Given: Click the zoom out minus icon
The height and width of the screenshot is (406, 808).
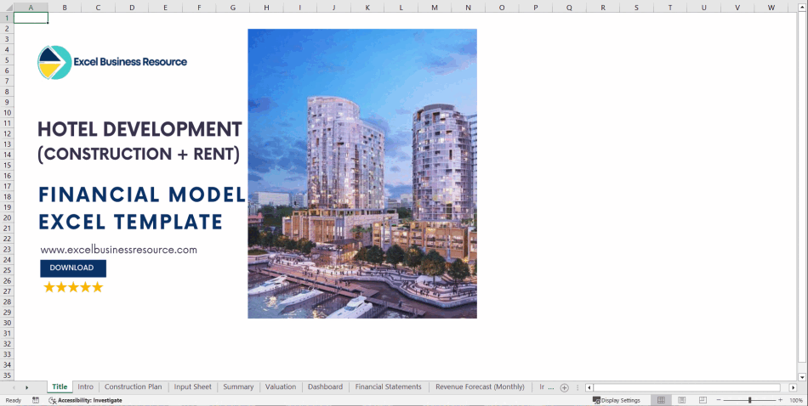Looking at the screenshot, I should tap(719, 400).
